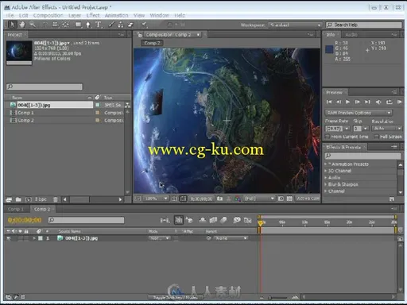Create a new composition from Project panel
Screen dimensions: 407x305
coord(29,199)
